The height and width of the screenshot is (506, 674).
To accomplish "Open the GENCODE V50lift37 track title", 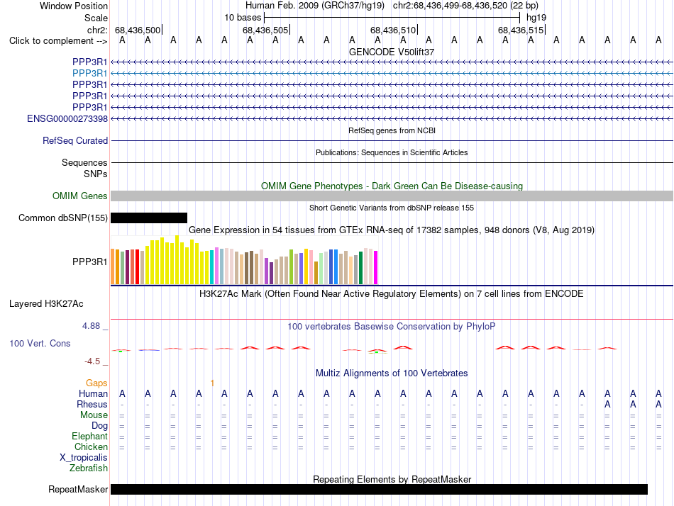I will pos(392,52).
